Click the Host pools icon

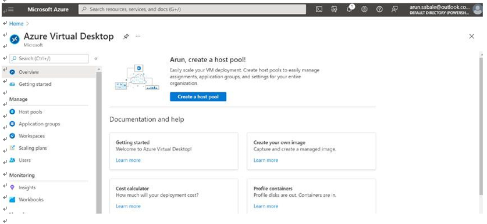click(x=12, y=112)
